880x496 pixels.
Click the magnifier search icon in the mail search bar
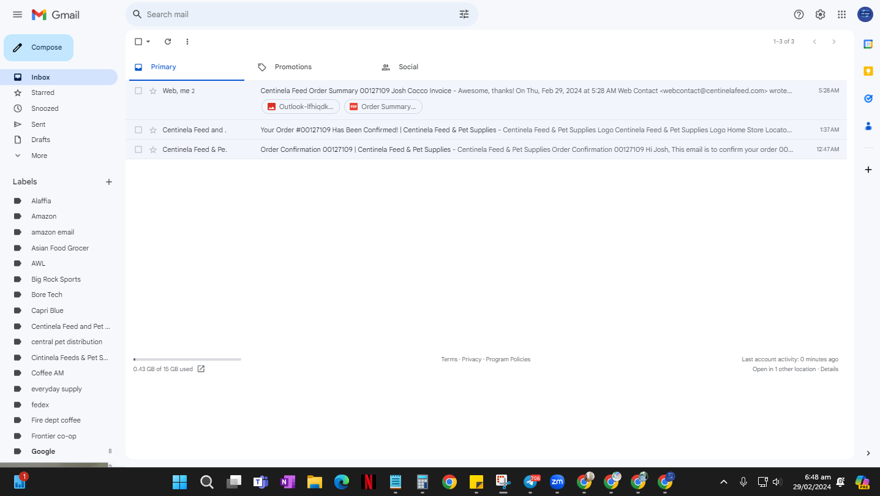(137, 14)
